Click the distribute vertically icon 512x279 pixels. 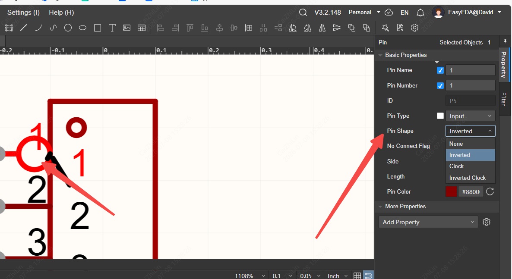[x=278, y=28]
